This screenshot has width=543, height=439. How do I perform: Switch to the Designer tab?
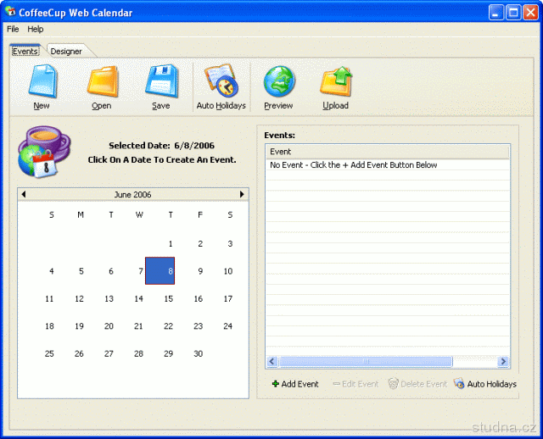coord(66,51)
